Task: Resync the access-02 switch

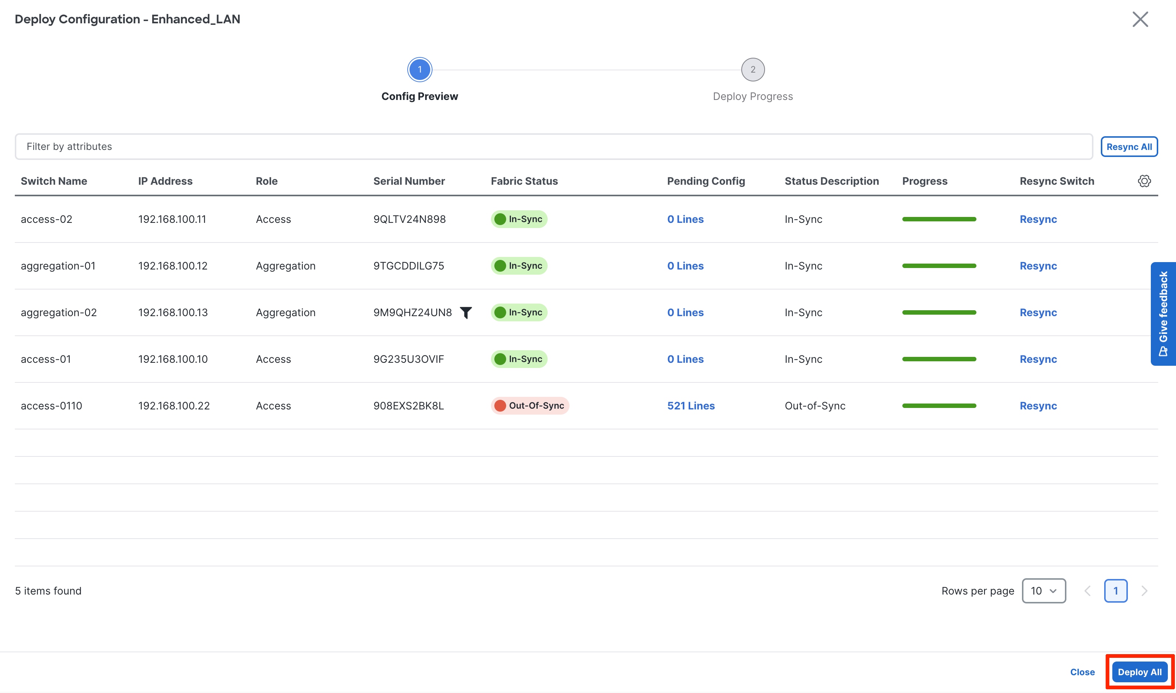Action: tap(1038, 220)
